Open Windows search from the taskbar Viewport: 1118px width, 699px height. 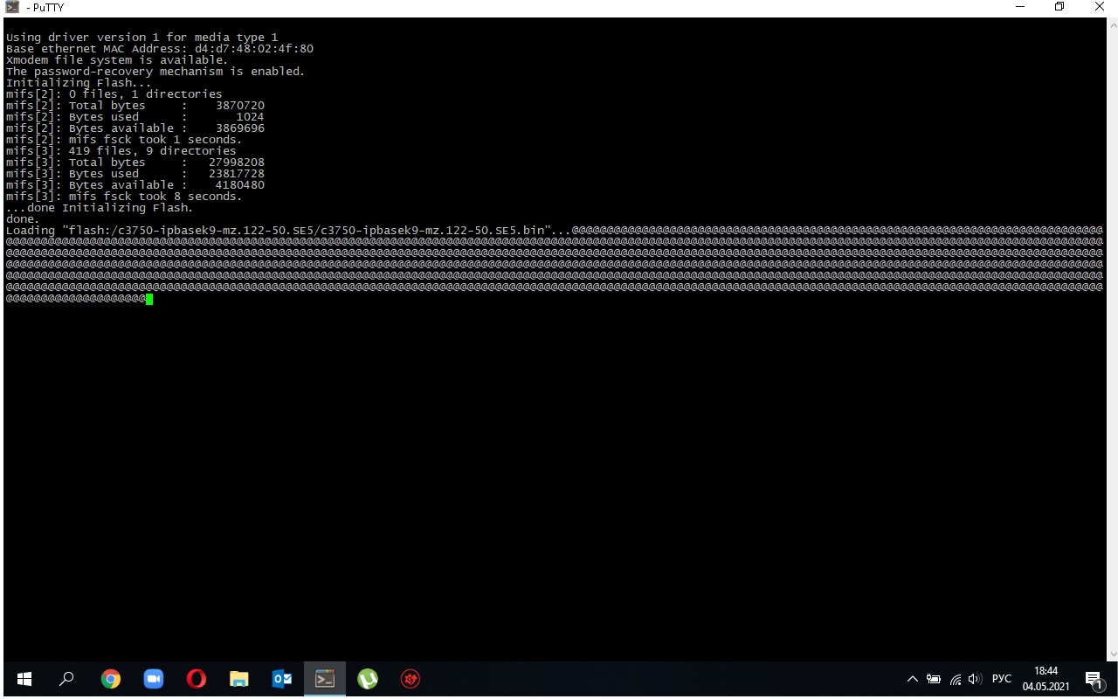tap(66, 679)
